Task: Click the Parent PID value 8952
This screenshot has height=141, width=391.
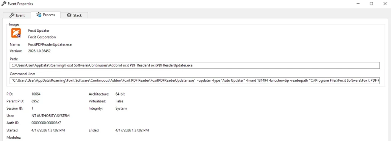Action: pyautogui.click(x=35, y=101)
